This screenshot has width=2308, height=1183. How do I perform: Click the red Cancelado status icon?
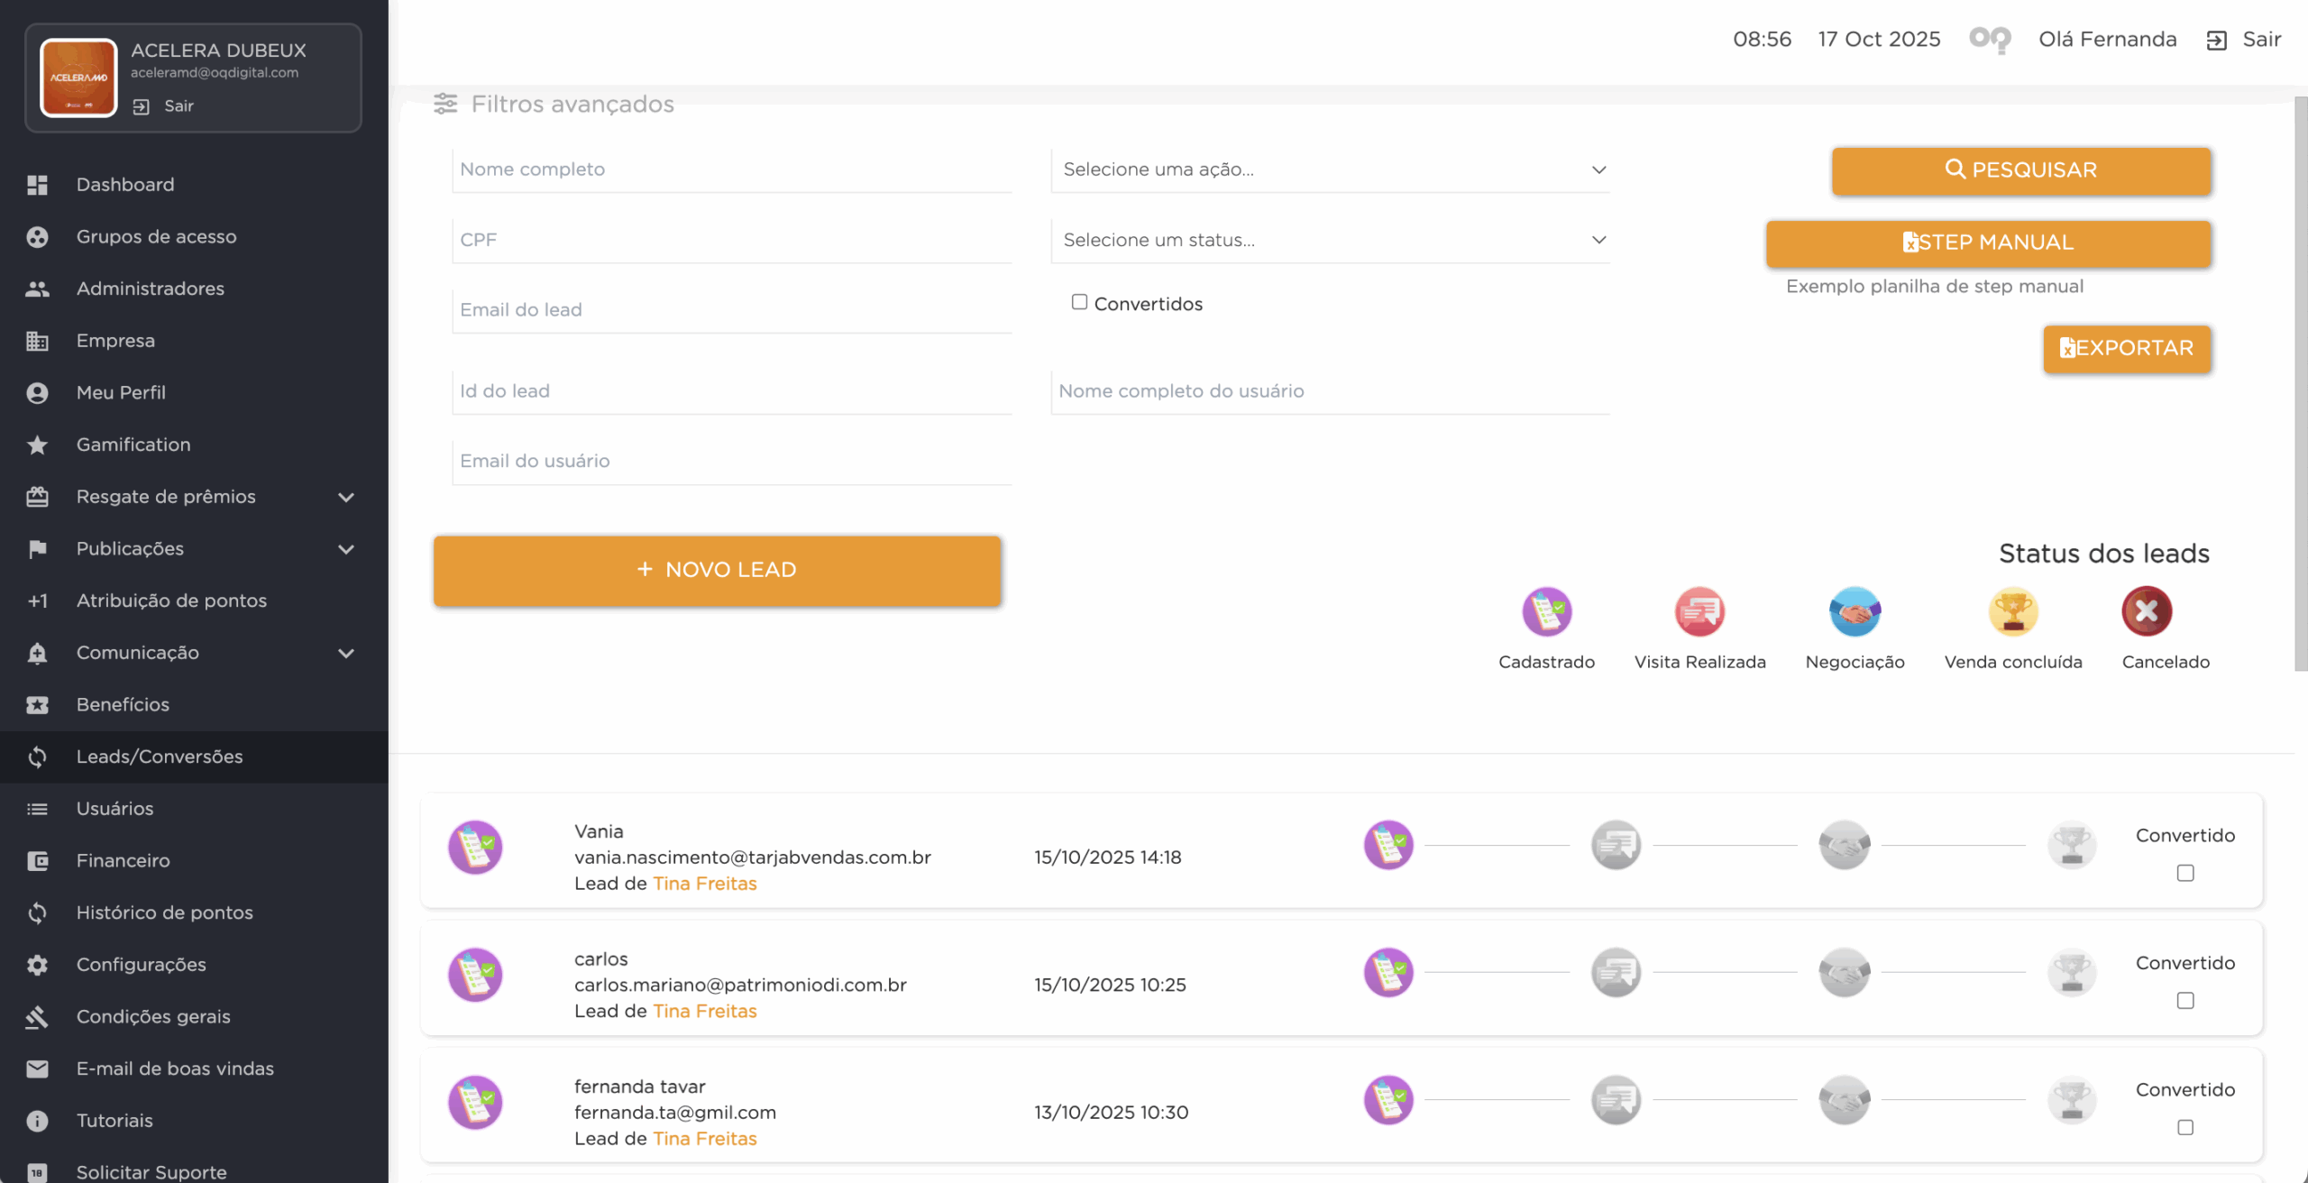click(2147, 611)
